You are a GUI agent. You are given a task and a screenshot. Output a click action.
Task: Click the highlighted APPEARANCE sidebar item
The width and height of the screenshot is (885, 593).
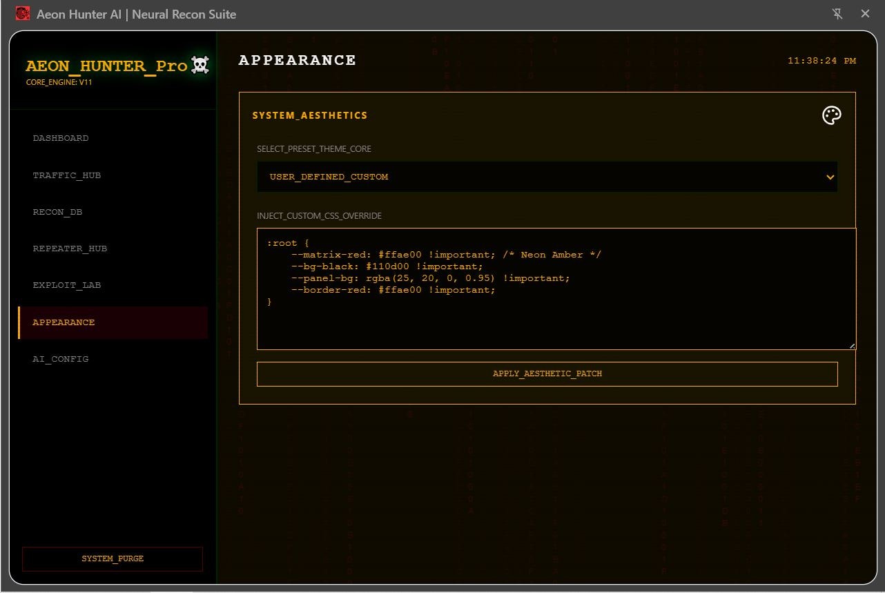[x=64, y=322]
